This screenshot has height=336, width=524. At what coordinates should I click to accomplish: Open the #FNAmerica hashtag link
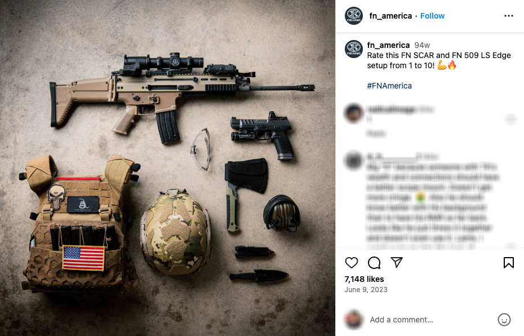coord(389,86)
